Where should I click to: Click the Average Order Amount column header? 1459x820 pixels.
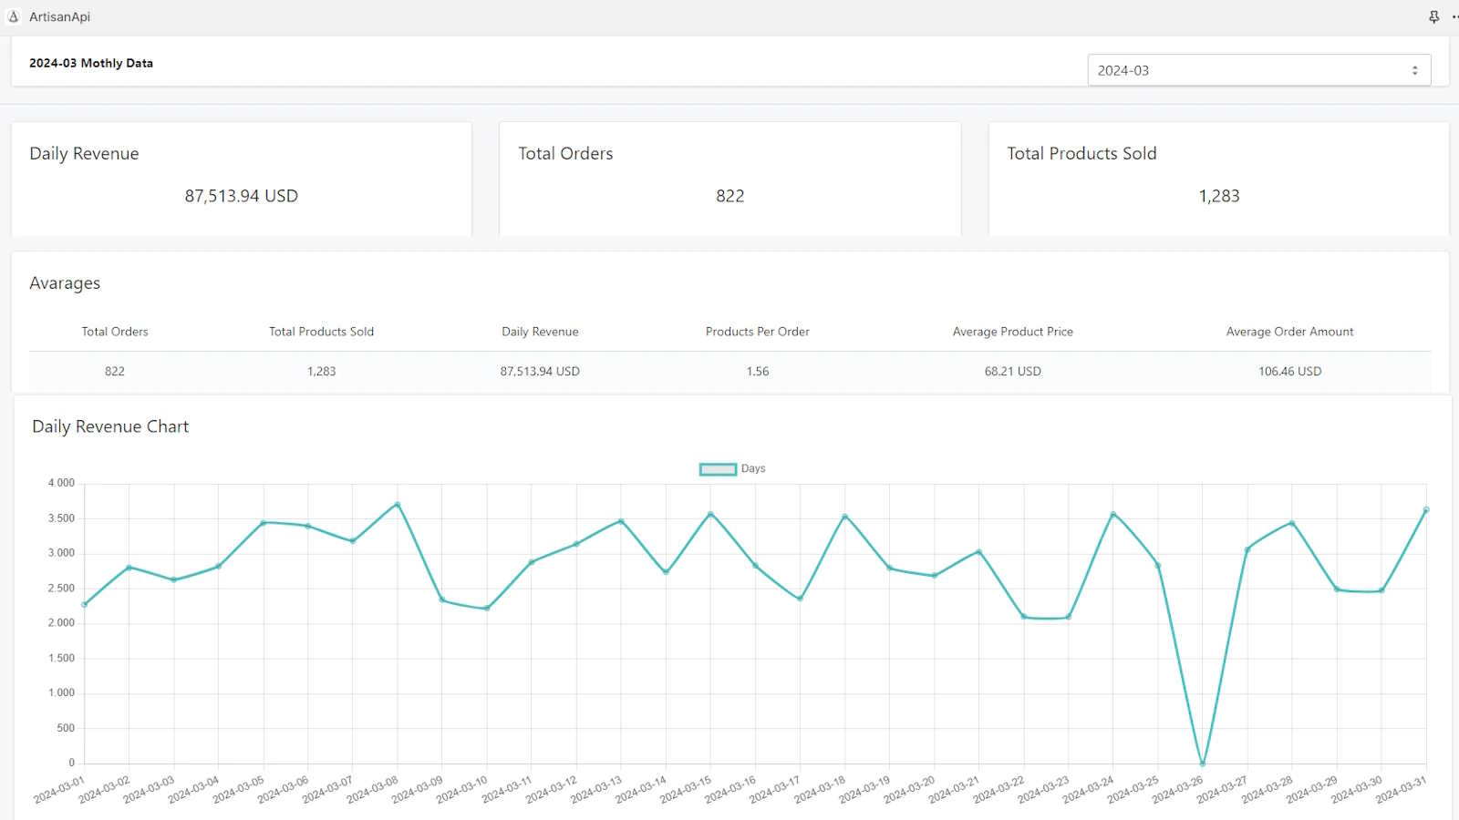pos(1289,332)
